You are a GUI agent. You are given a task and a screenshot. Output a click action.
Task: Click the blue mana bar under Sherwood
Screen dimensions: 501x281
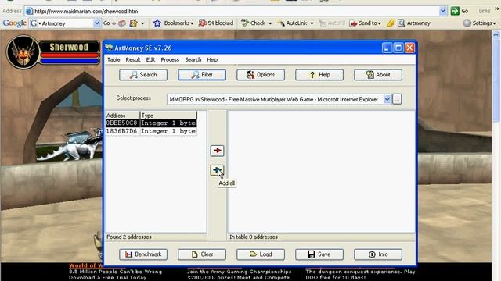click(70, 61)
